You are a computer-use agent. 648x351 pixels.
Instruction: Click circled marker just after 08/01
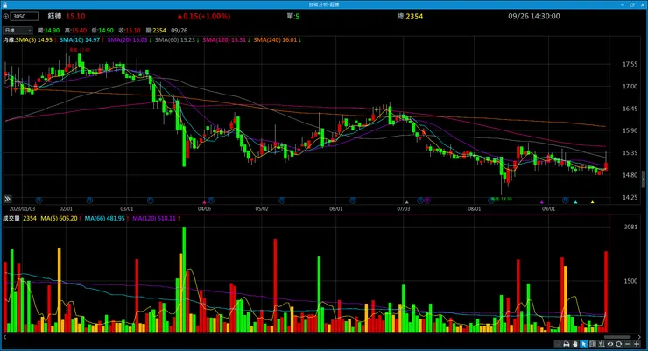[x=491, y=200]
